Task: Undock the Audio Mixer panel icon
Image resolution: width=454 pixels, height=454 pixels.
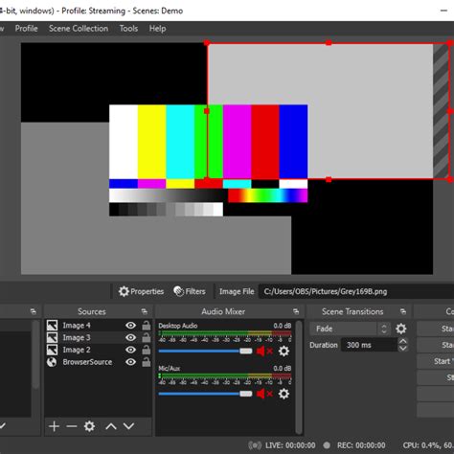Action: pyautogui.click(x=296, y=311)
